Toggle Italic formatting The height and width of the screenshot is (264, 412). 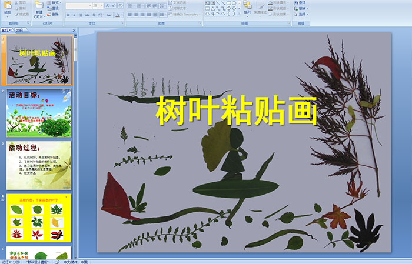tap(74, 15)
